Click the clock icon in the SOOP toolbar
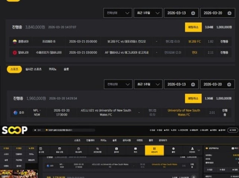 (78, 149)
